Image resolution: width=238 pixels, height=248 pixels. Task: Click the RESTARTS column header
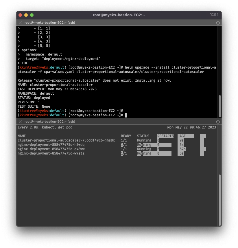click(165, 136)
